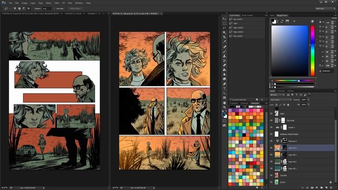Hide the Vibrance 1 layer
Screen dimensions: 338x190
271,141
